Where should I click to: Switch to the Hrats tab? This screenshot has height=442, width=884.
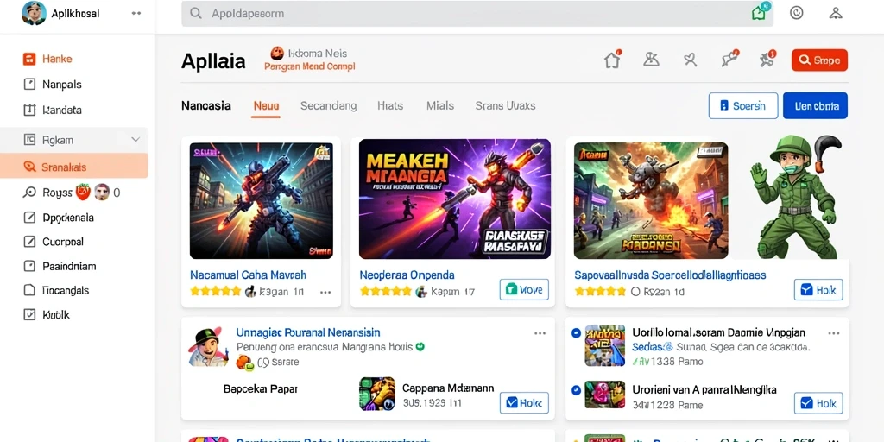390,105
